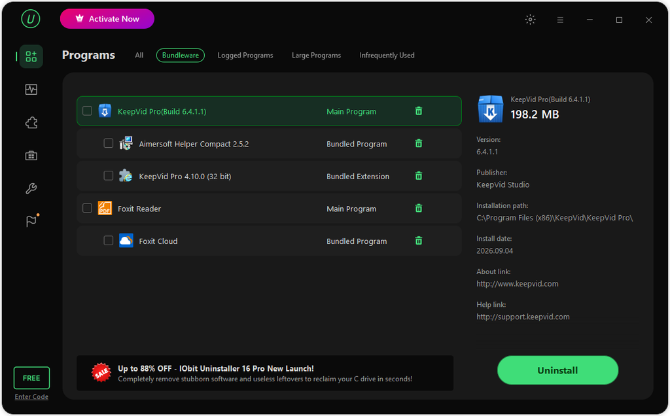The image size is (670, 416).
Task: Open the keepvid.com About link
Action: click(518, 284)
